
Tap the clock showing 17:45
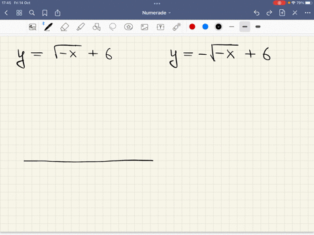coord(7,3)
